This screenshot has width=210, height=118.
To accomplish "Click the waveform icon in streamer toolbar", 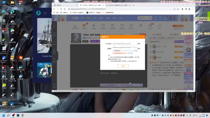I will pyautogui.click(x=94, y=25).
